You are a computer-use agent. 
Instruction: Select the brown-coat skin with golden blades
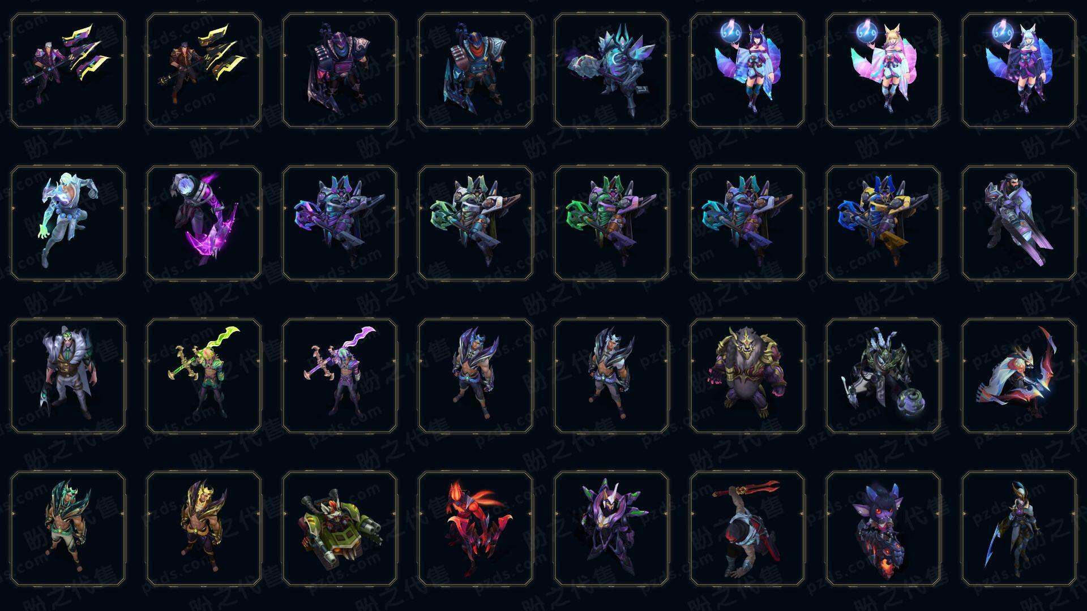click(204, 71)
